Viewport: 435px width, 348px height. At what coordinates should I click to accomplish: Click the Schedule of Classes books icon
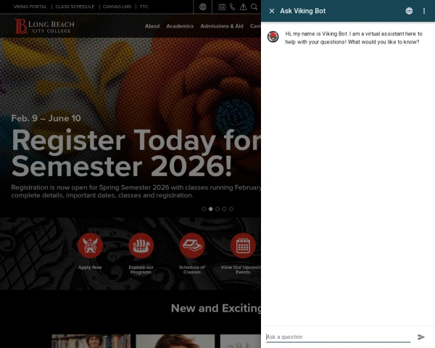coord(192,246)
